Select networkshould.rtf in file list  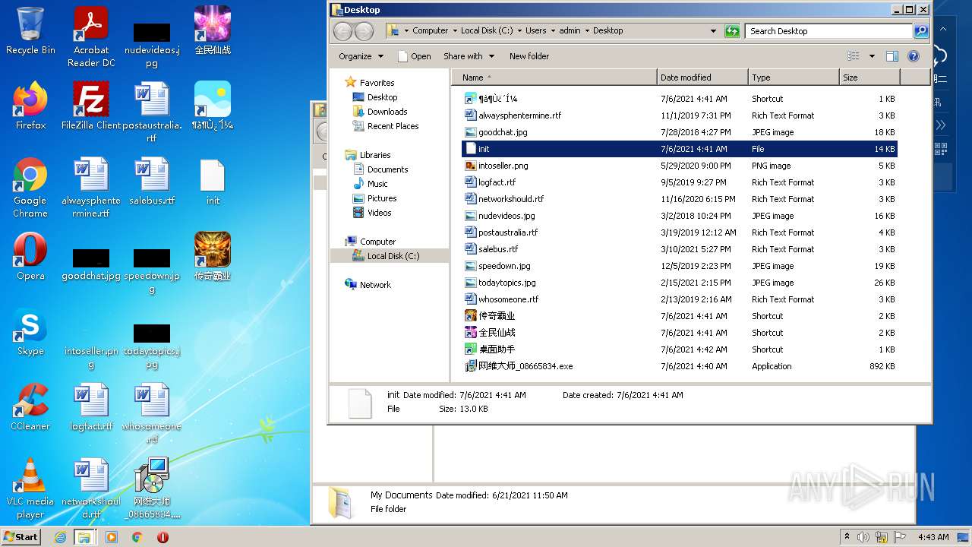(680, 199)
